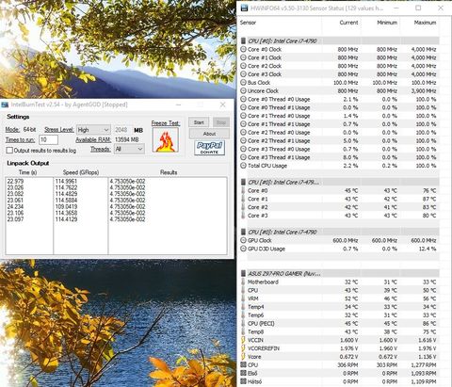Click the clock icon beside Core #1 Clock

pyautogui.click(x=243, y=57)
